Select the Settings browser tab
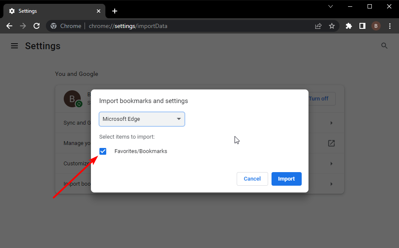This screenshot has width=399, height=248. coord(54,11)
